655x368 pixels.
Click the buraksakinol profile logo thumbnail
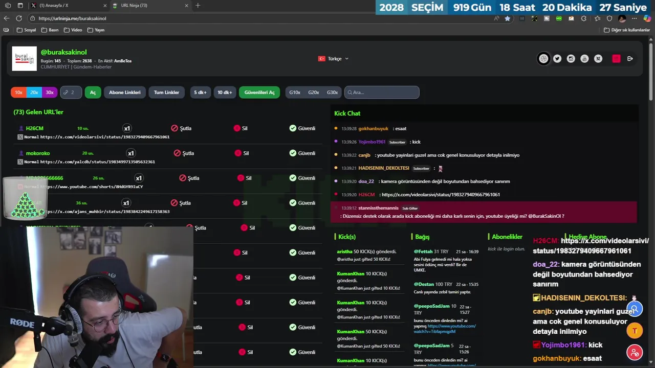click(x=25, y=59)
